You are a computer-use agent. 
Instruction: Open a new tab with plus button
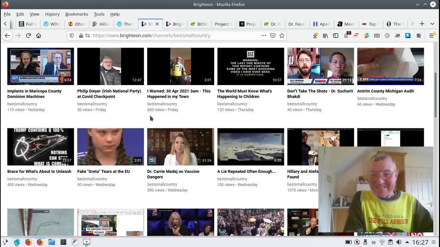[x=422, y=24]
